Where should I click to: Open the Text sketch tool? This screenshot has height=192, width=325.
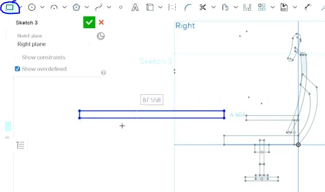click(x=135, y=7)
